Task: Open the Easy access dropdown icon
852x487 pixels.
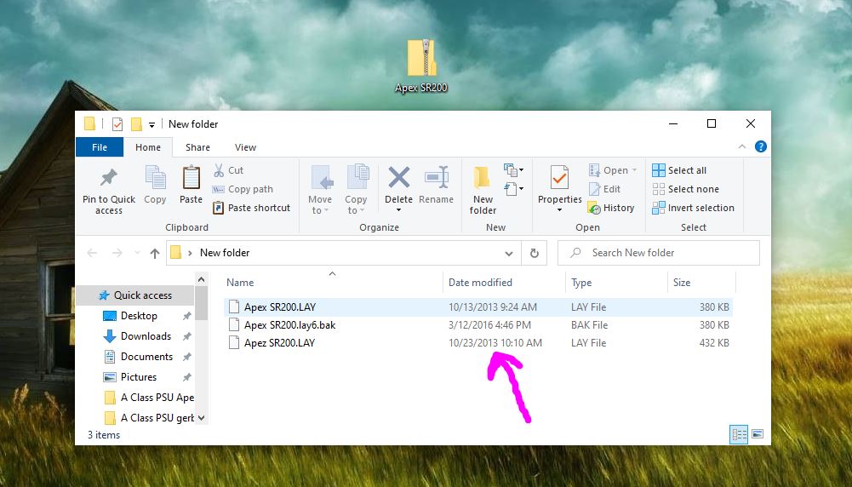Action: pyautogui.click(x=513, y=189)
